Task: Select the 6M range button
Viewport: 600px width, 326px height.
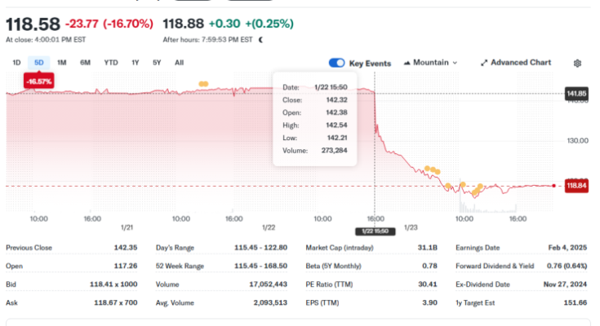Action: (85, 63)
